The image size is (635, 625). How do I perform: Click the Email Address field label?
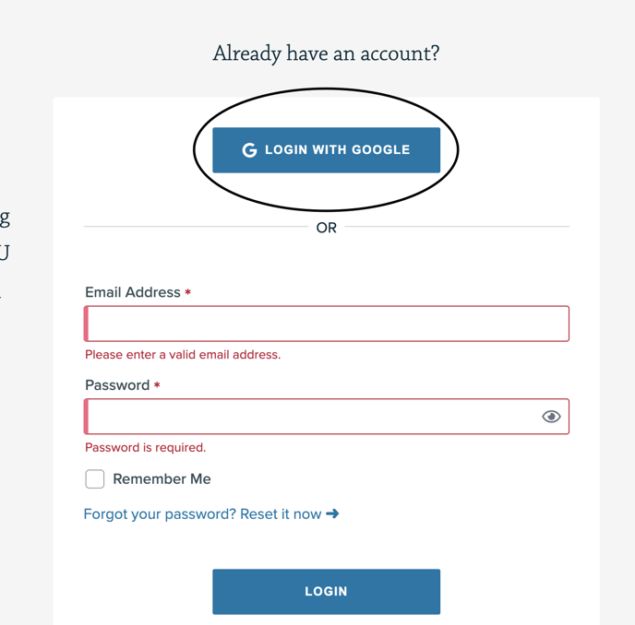pyautogui.click(x=133, y=292)
